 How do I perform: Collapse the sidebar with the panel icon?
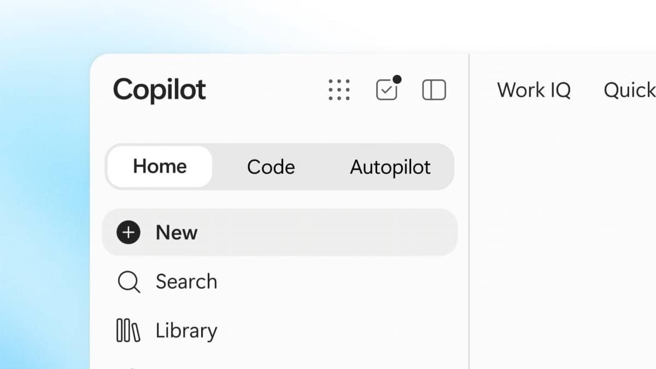point(434,90)
